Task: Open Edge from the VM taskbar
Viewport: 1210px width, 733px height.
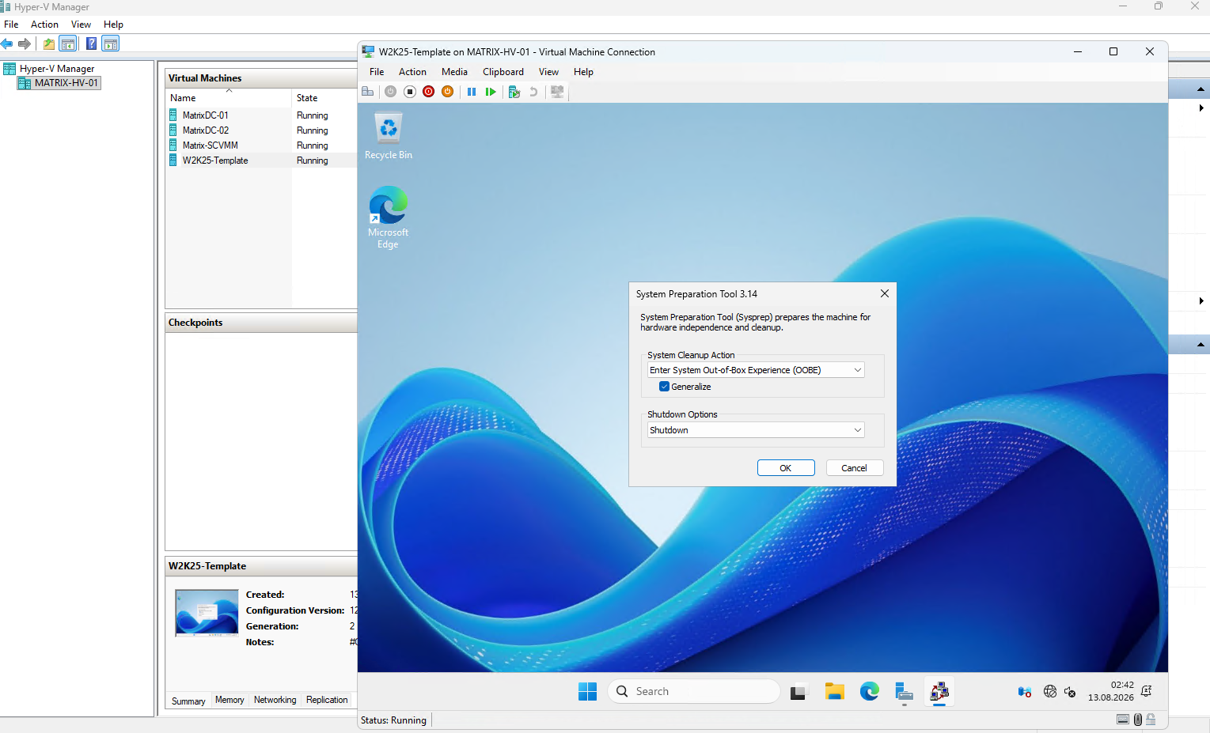Action: coord(870,692)
